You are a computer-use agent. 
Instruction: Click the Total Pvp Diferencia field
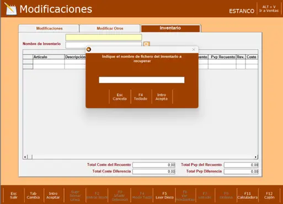[241, 171]
